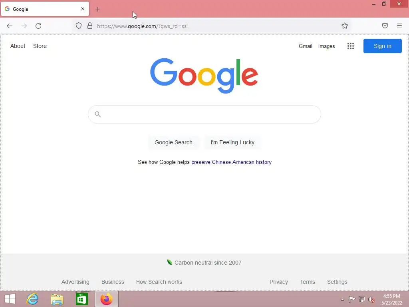Open the taskbar clock and date

[x=392, y=299]
